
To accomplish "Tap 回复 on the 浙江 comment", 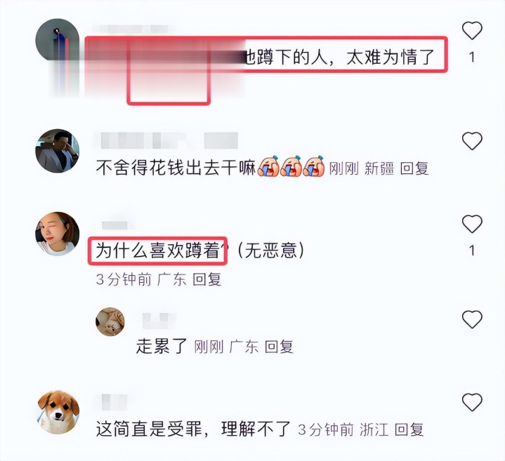I will 409,429.
